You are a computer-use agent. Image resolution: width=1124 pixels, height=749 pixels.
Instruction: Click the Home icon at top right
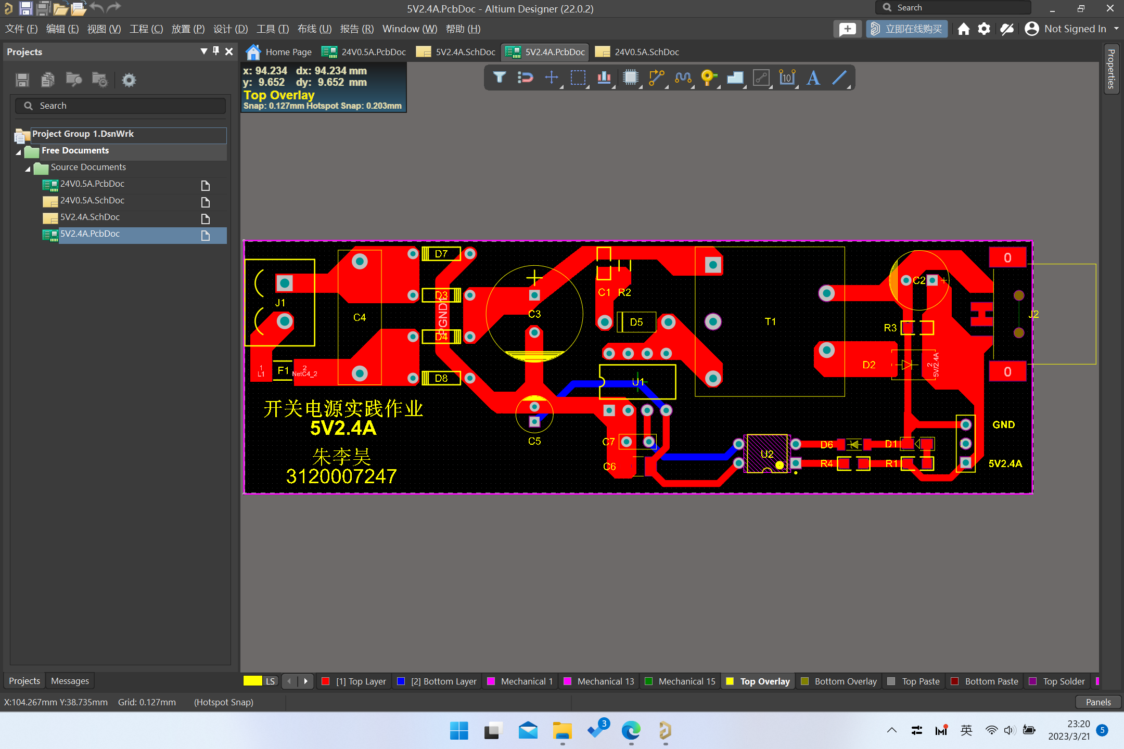point(963,29)
